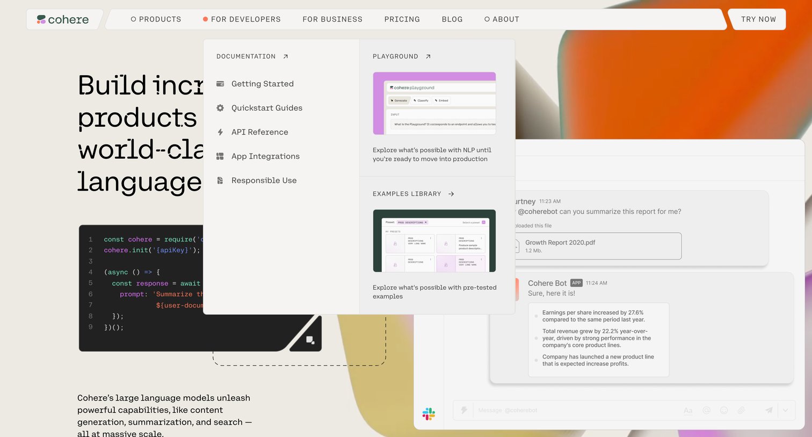Click the @ mention icon in composer
Screen dimensions: 812x437
coord(706,410)
